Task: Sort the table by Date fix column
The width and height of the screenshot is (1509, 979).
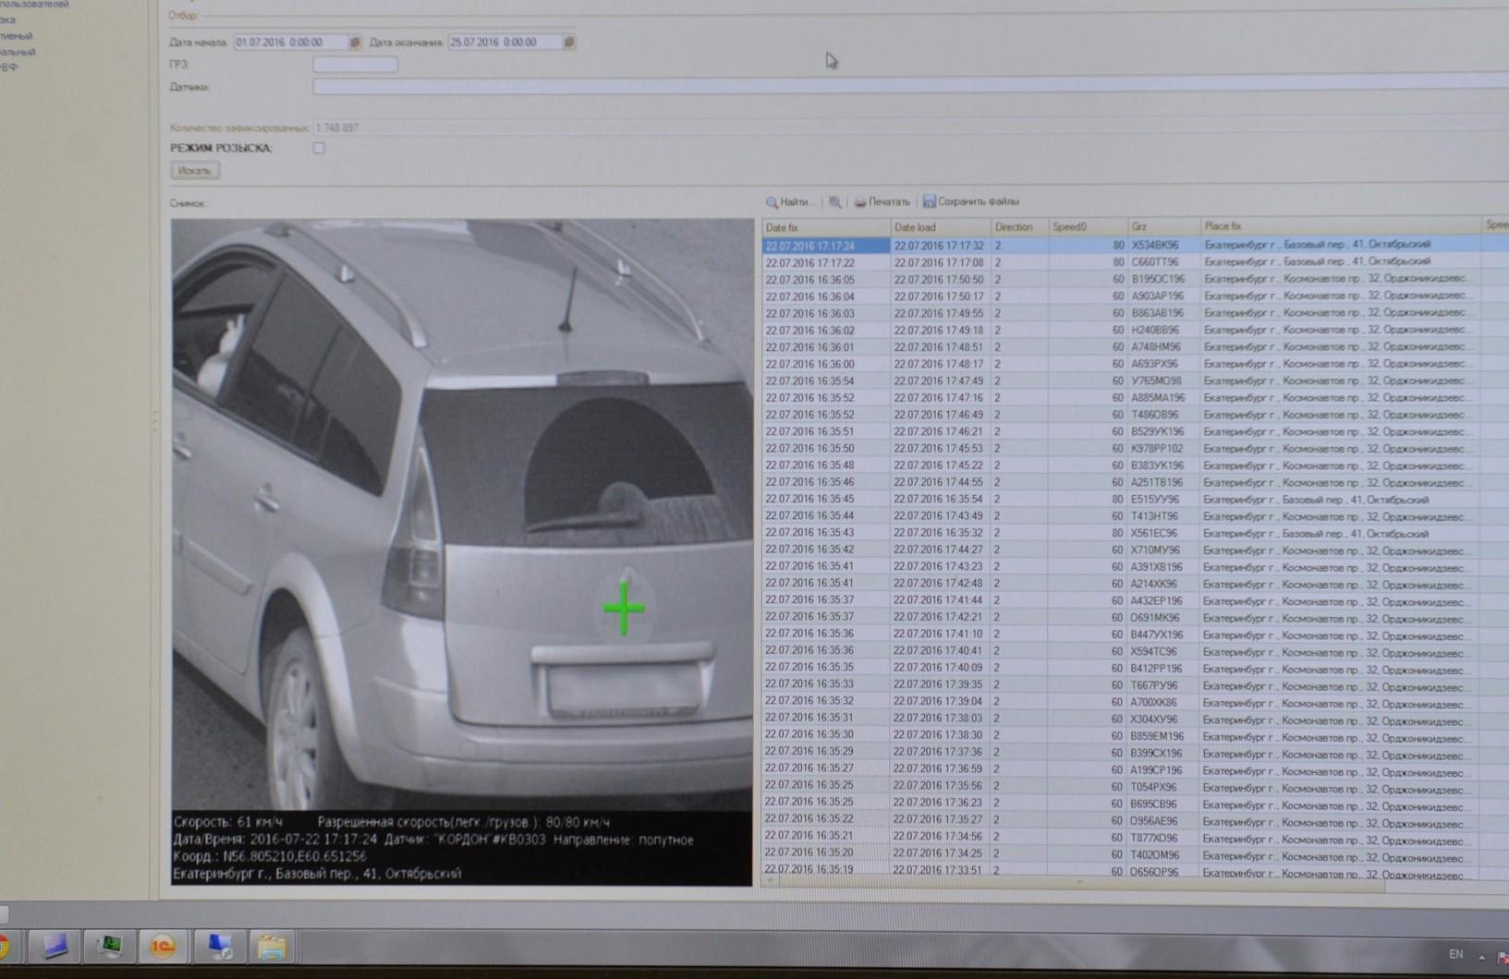Action: point(824,227)
